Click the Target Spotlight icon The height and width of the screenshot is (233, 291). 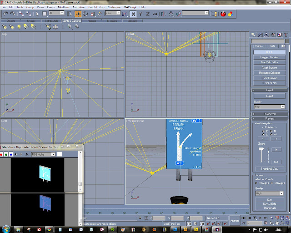click(x=5, y=27)
